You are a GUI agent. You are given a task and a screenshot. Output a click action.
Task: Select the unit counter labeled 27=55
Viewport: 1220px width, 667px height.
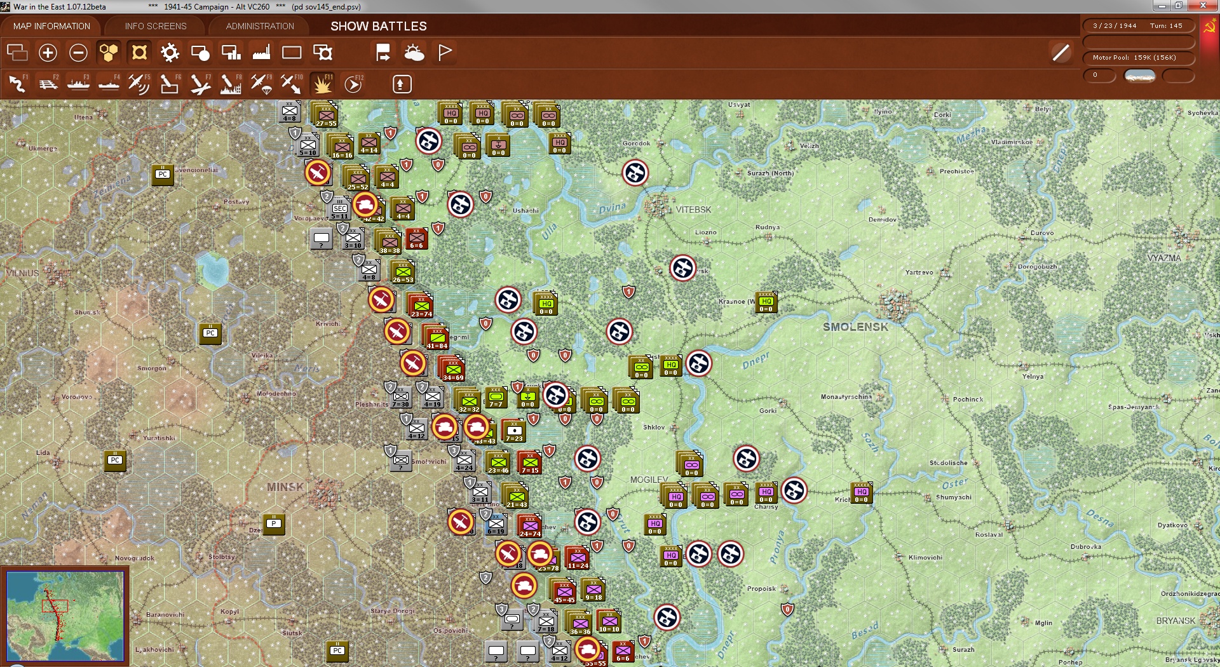[326, 114]
